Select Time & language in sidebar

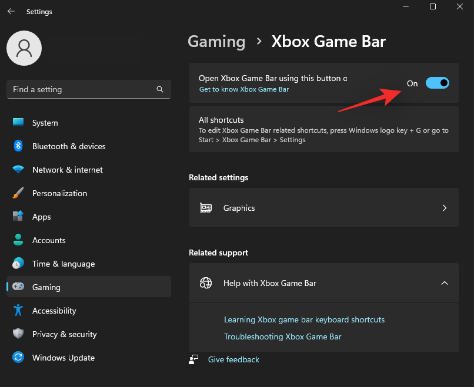click(x=63, y=264)
